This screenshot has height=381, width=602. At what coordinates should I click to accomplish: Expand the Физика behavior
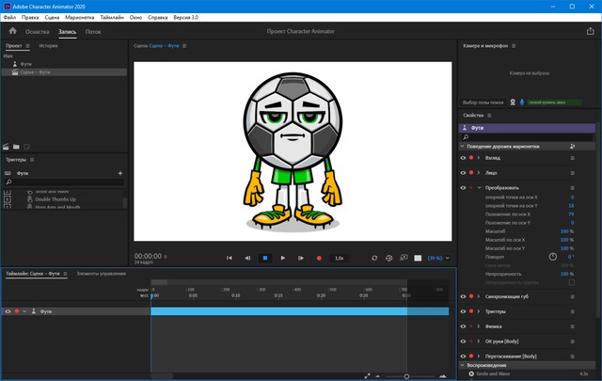tap(479, 326)
